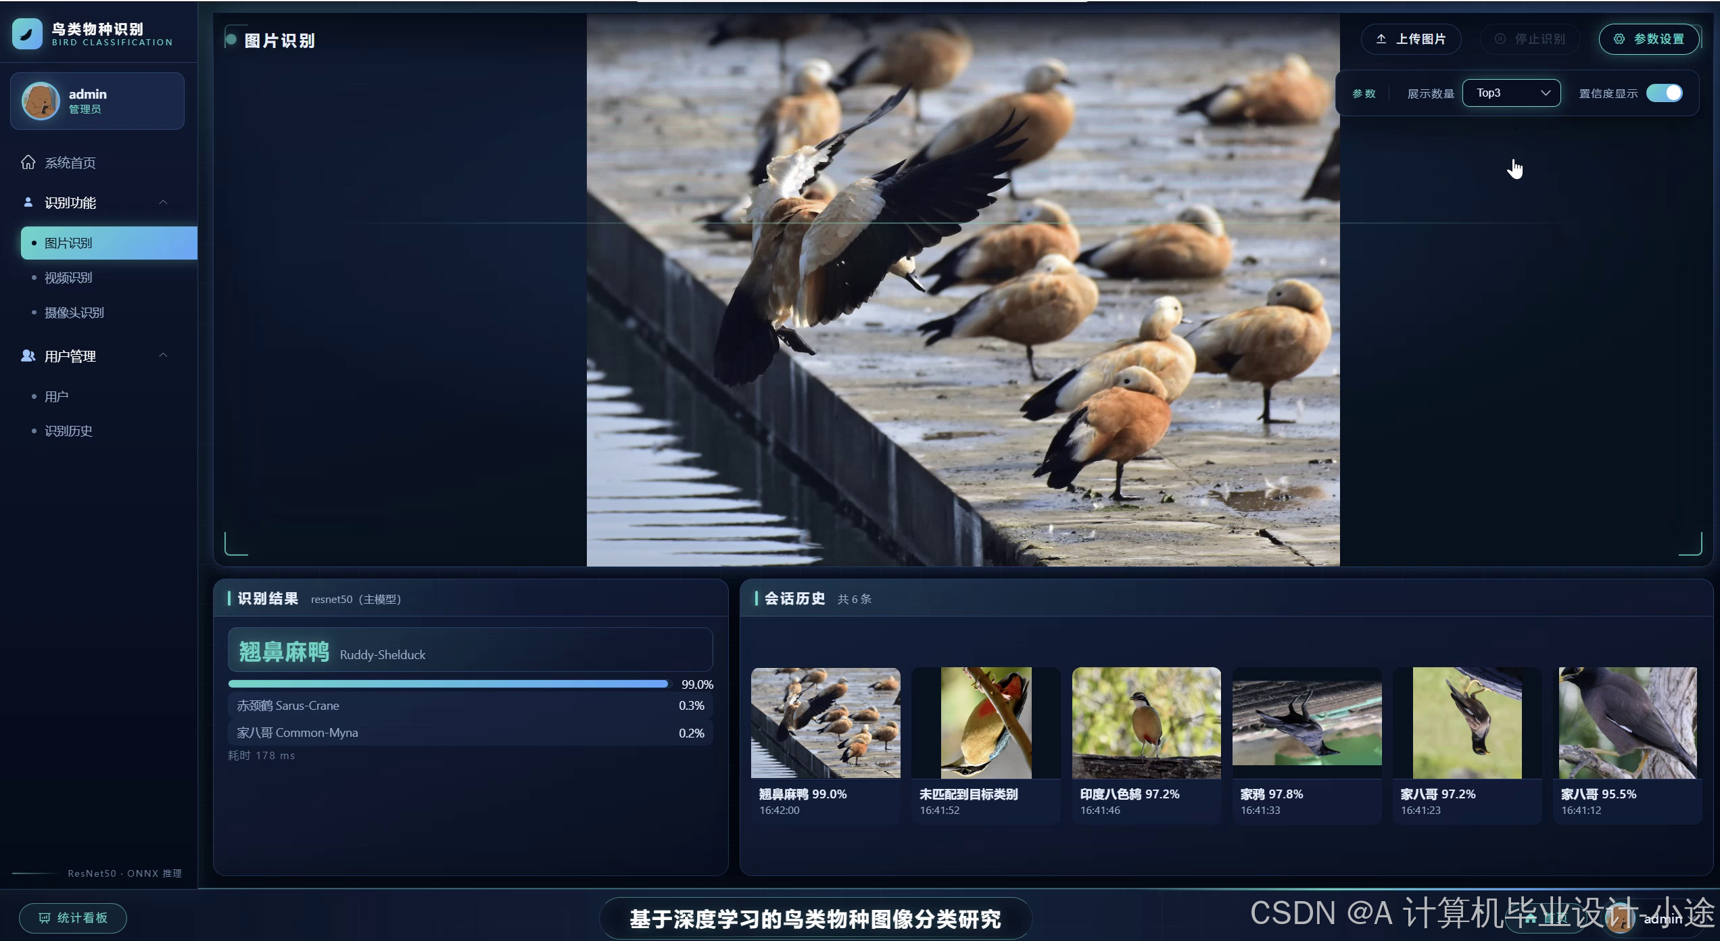Click the person icon beside 识别功能
The image size is (1720, 941).
tap(28, 202)
